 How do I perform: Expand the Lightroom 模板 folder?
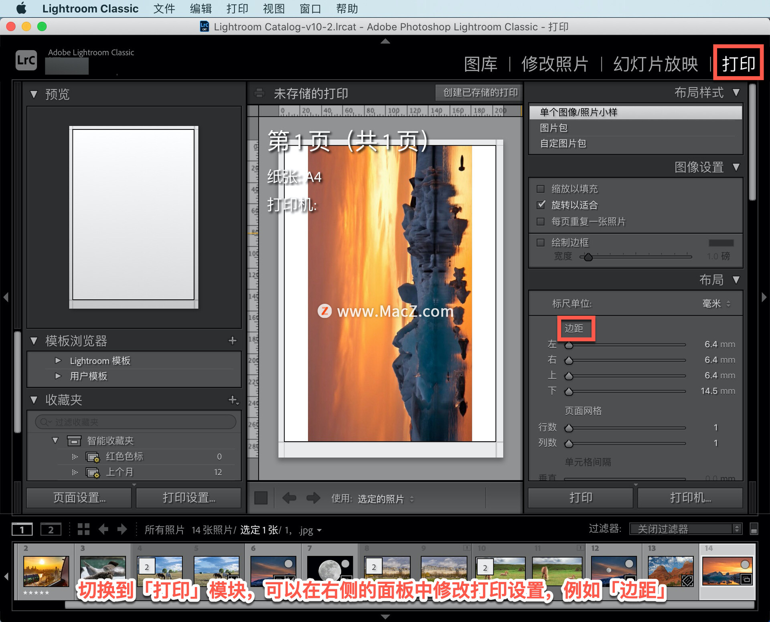click(58, 360)
